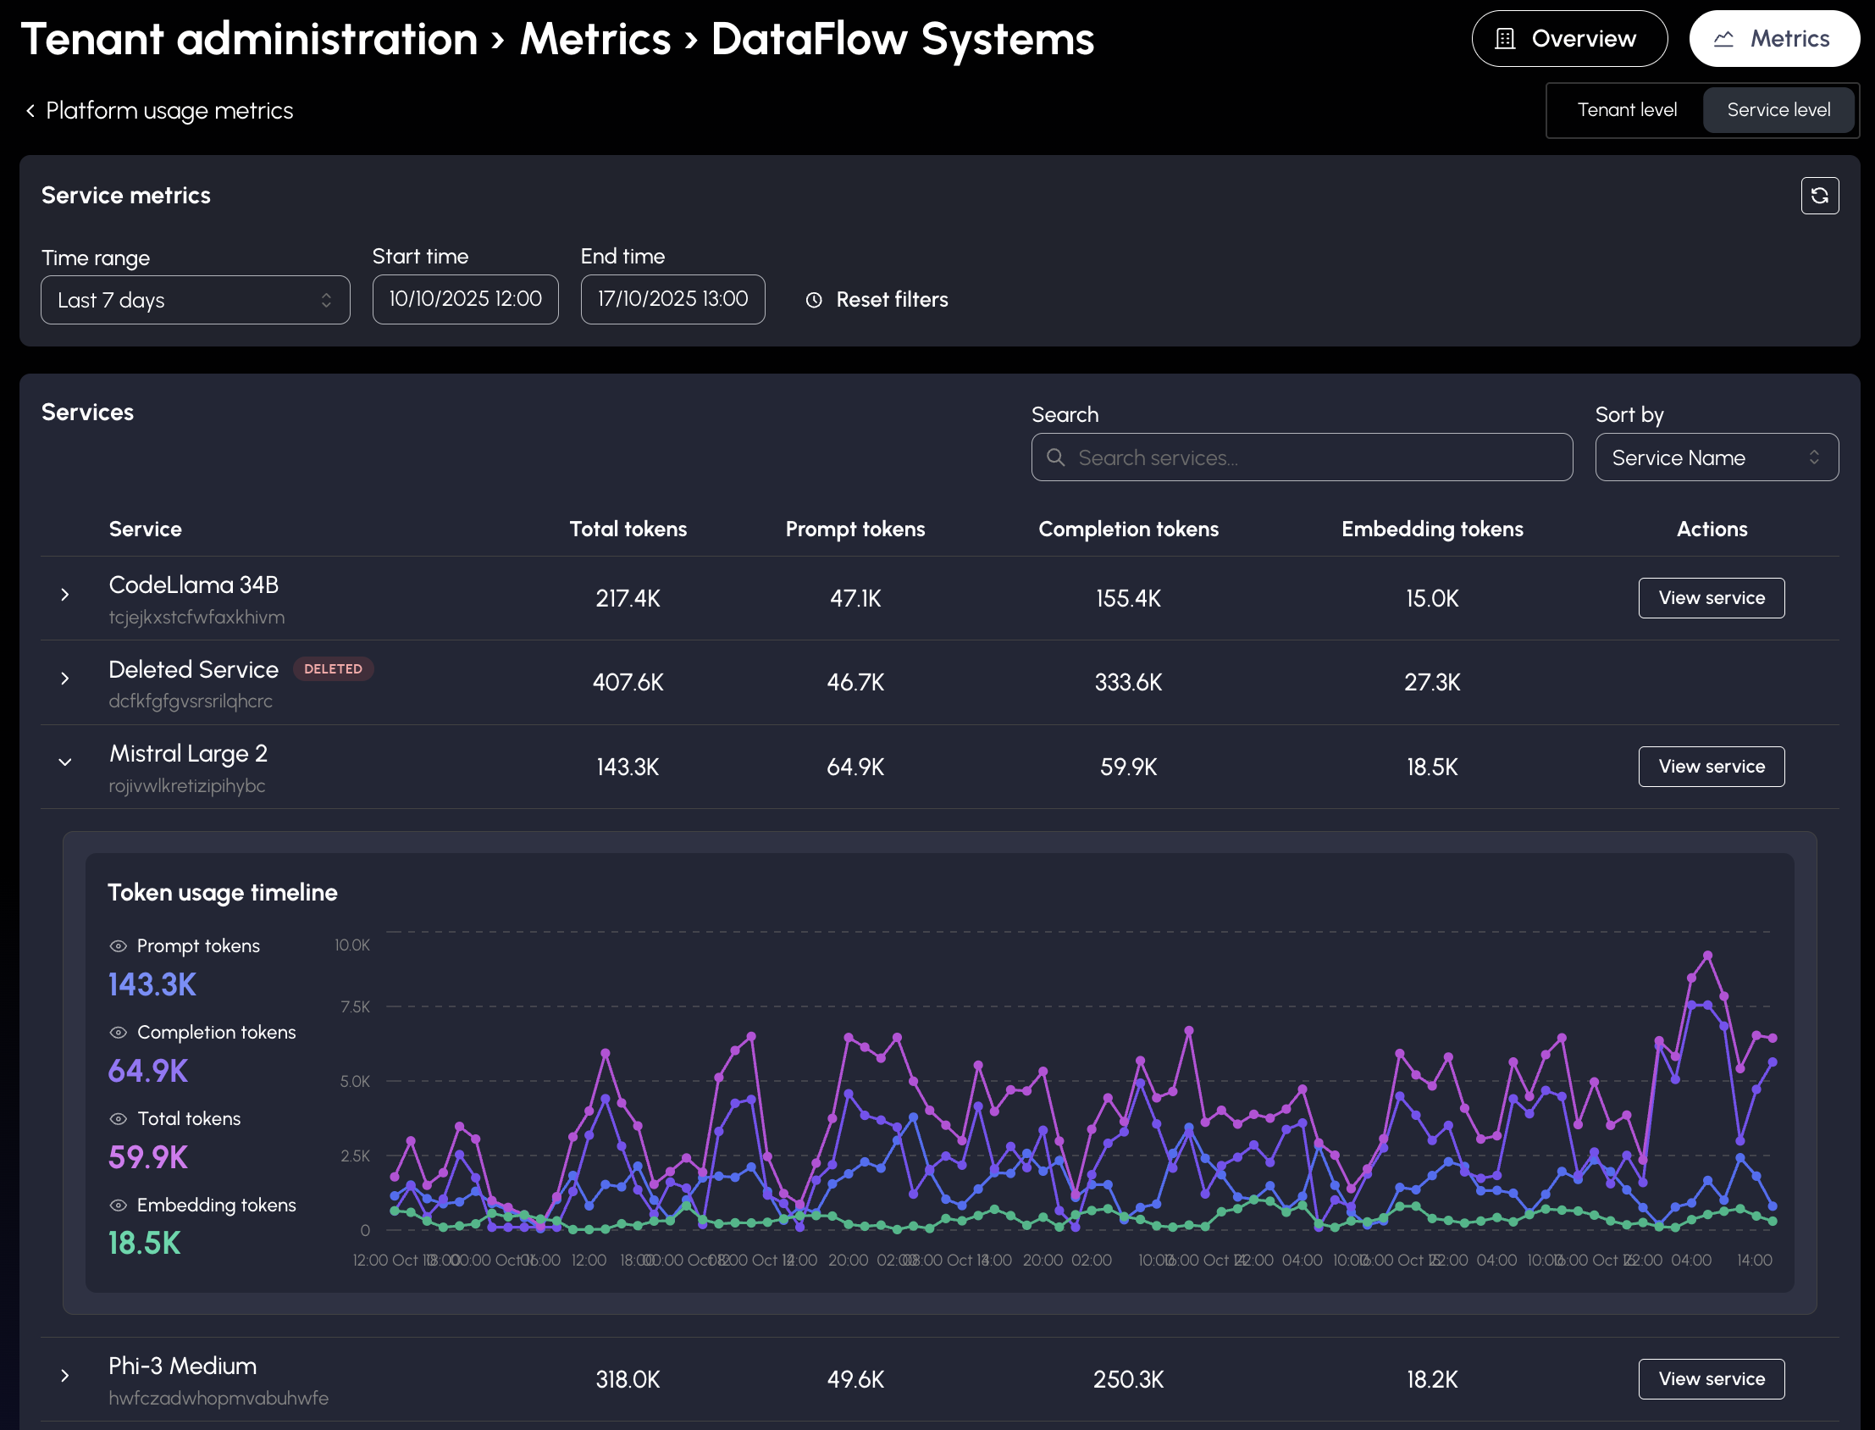This screenshot has height=1430, width=1875.
Task: Click the End time field
Action: click(x=673, y=299)
